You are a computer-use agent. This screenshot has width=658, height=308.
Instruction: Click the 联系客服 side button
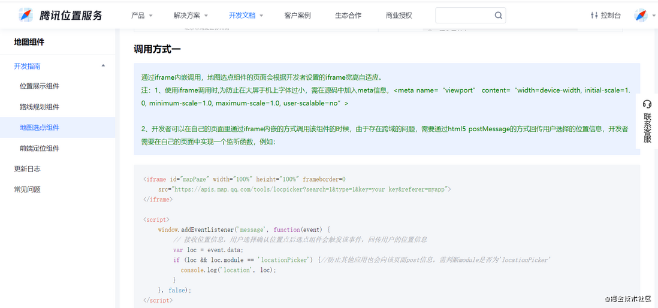pos(647,121)
